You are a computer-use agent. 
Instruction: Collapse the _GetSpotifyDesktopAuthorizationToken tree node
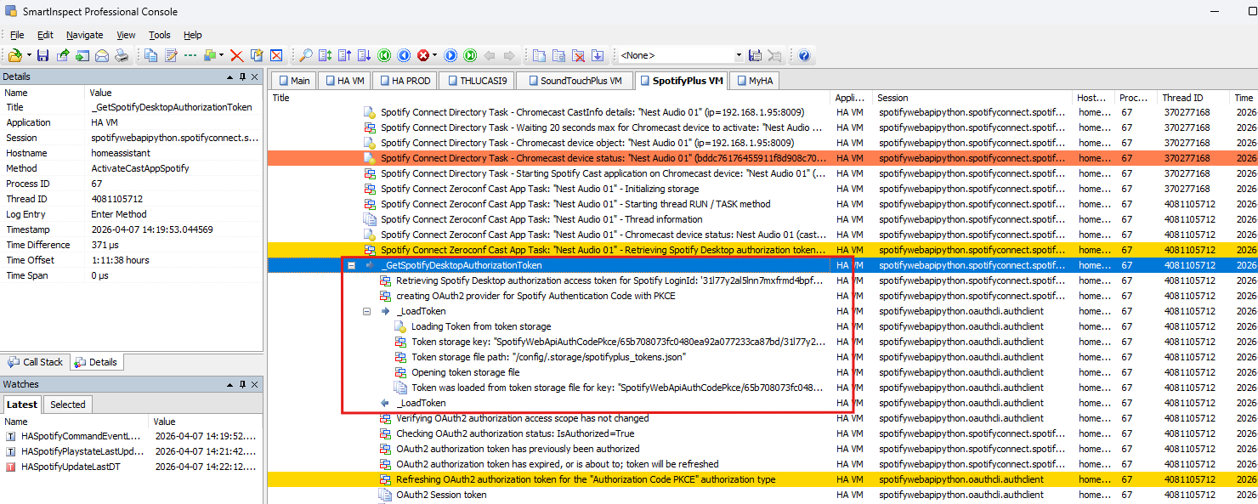pos(352,265)
